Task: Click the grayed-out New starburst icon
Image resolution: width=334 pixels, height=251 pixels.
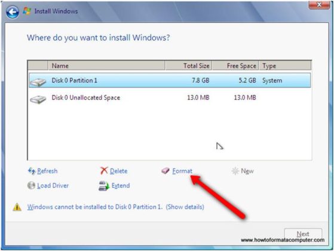Action: (235, 171)
